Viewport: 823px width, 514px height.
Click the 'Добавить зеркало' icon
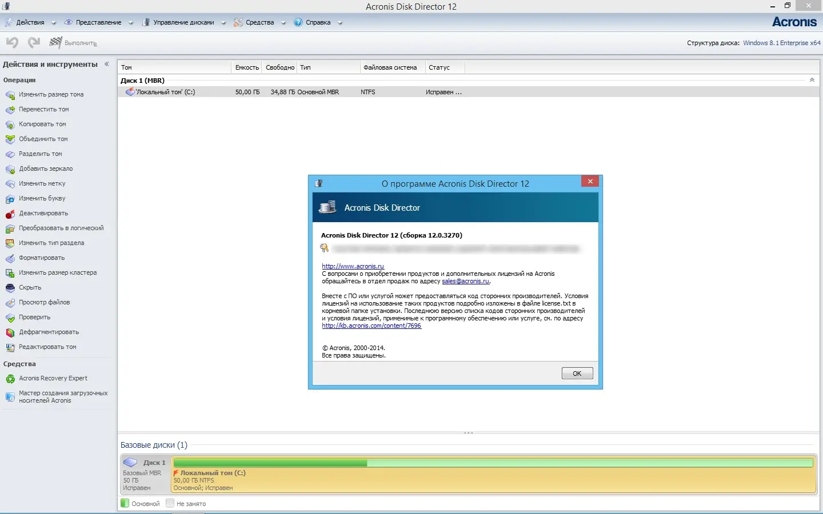click(x=10, y=169)
